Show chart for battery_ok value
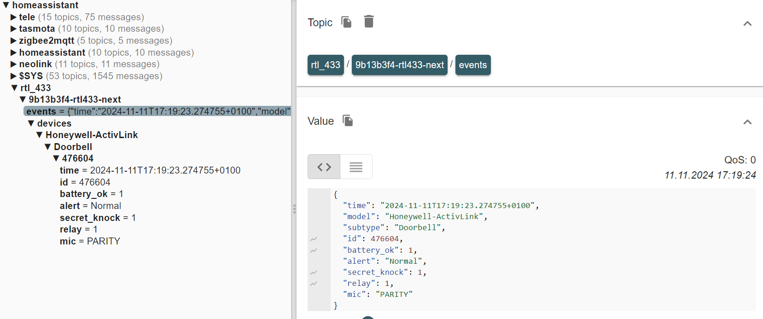The image size is (763, 319). click(314, 250)
